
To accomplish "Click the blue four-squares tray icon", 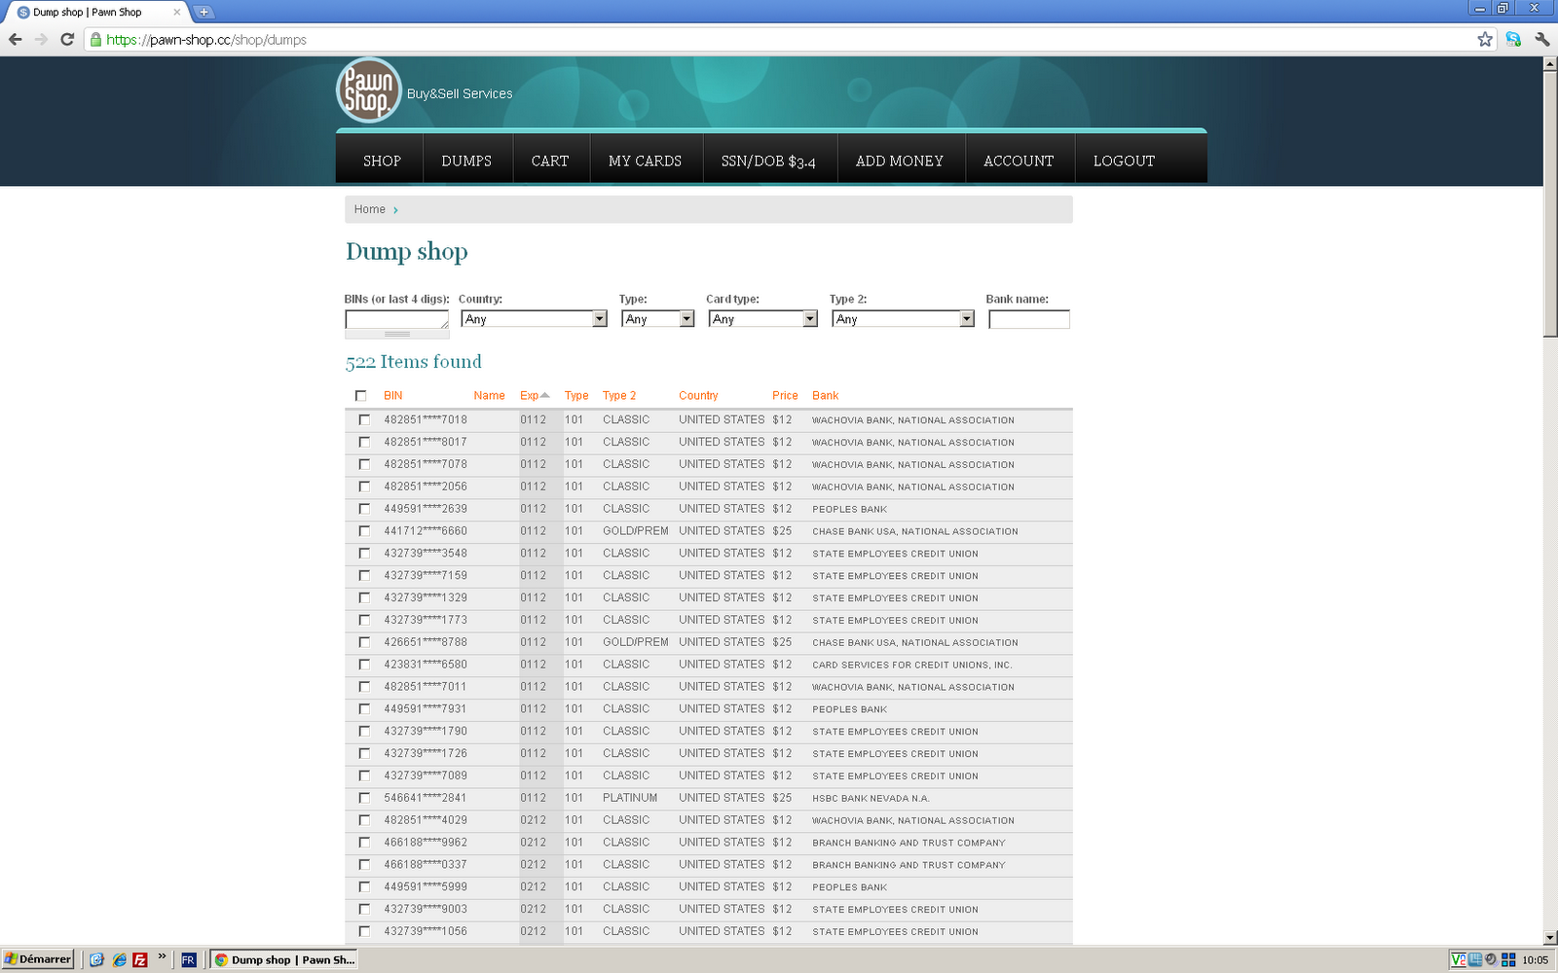I will click(1508, 959).
